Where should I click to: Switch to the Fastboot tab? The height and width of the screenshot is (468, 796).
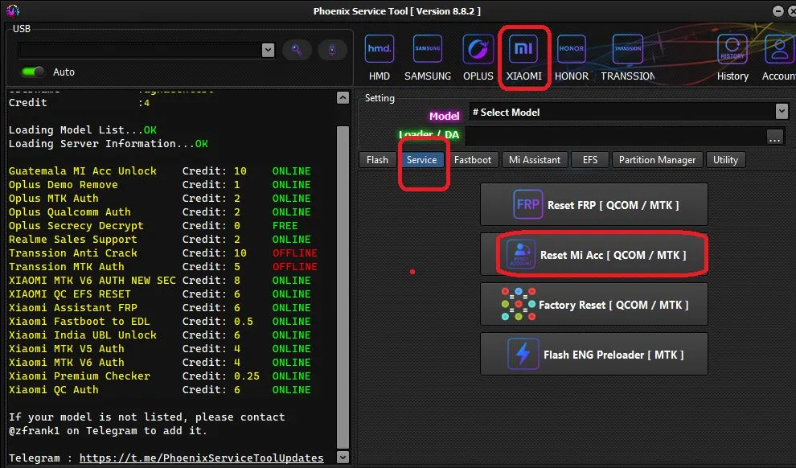point(473,160)
